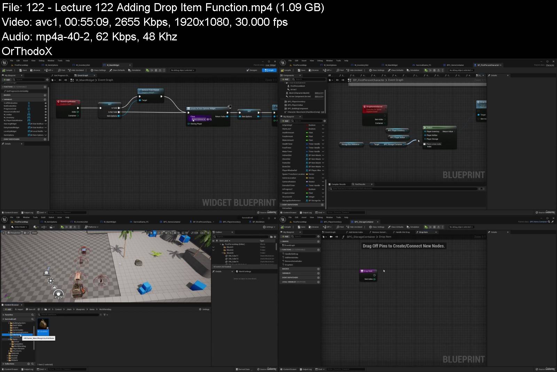557x372 pixels.
Task: Toggle visibility eye for W_Hotbar variable
Action: (45, 115)
